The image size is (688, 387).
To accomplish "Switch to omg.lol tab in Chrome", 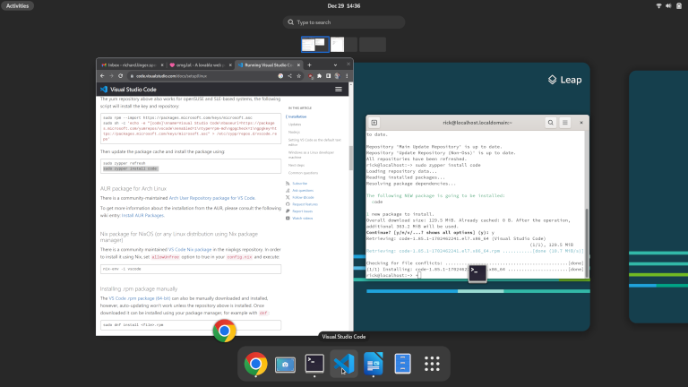I will pos(201,64).
